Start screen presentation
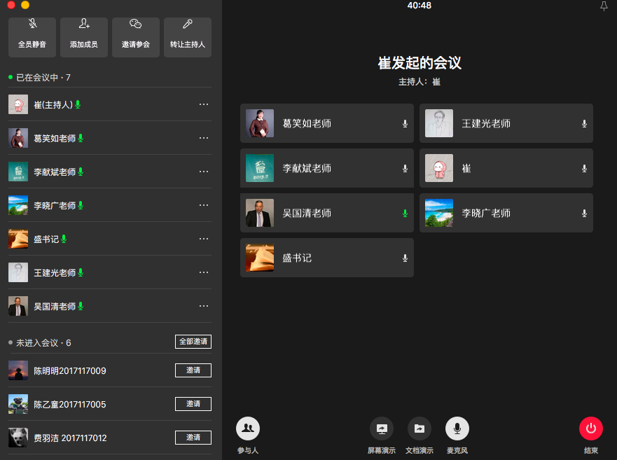617x460 pixels. click(382, 428)
